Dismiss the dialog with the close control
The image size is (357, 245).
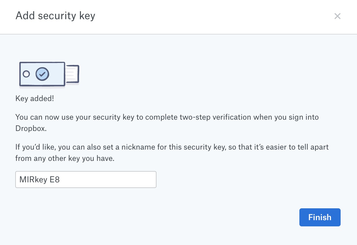click(338, 16)
